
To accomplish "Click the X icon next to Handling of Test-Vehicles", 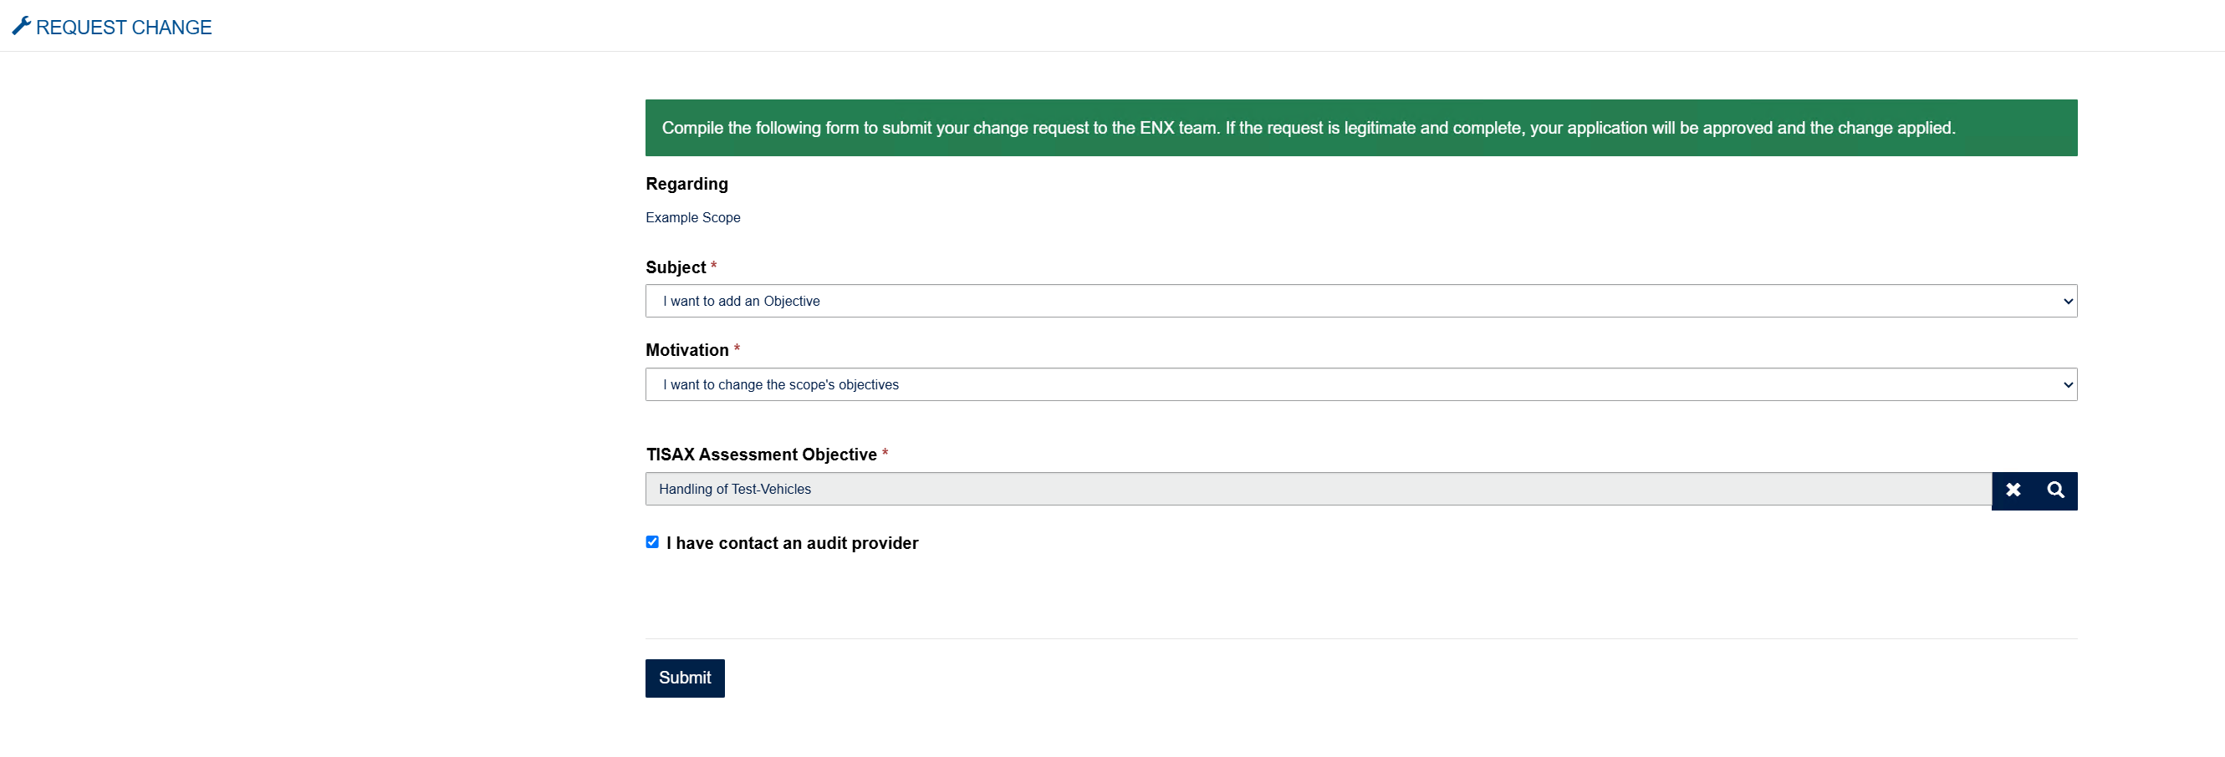I will (2013, 490).
